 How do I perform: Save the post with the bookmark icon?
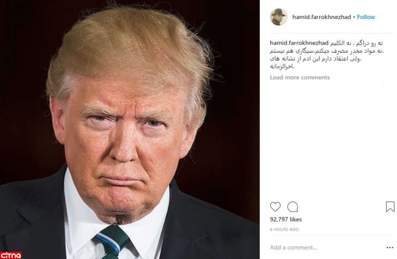pyautogui.click(x=390, y=206)
